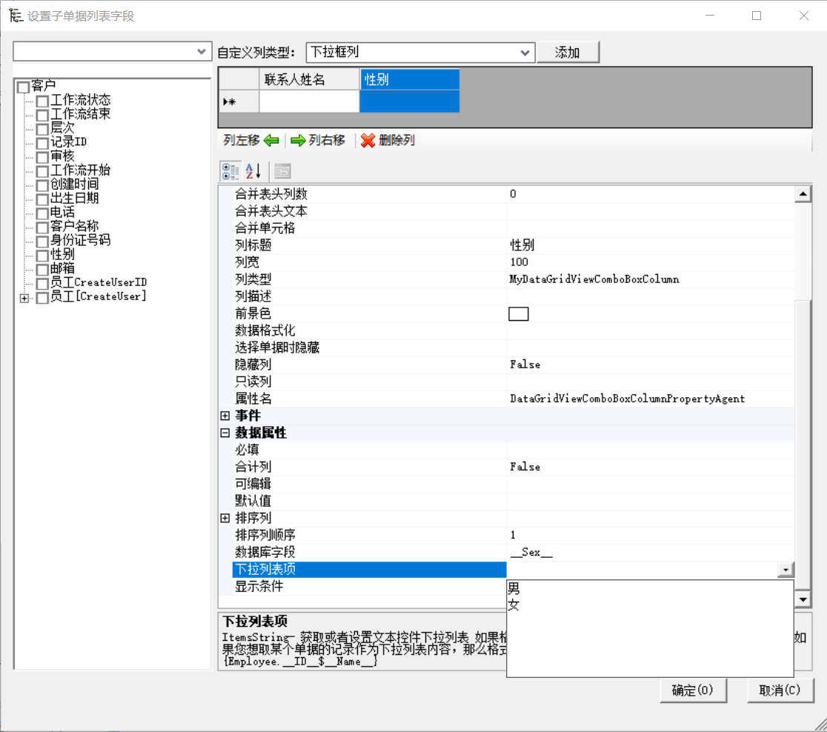Click the green move-column-left arrow
Viewport: 827px width, 732px height.
point(271,140)
